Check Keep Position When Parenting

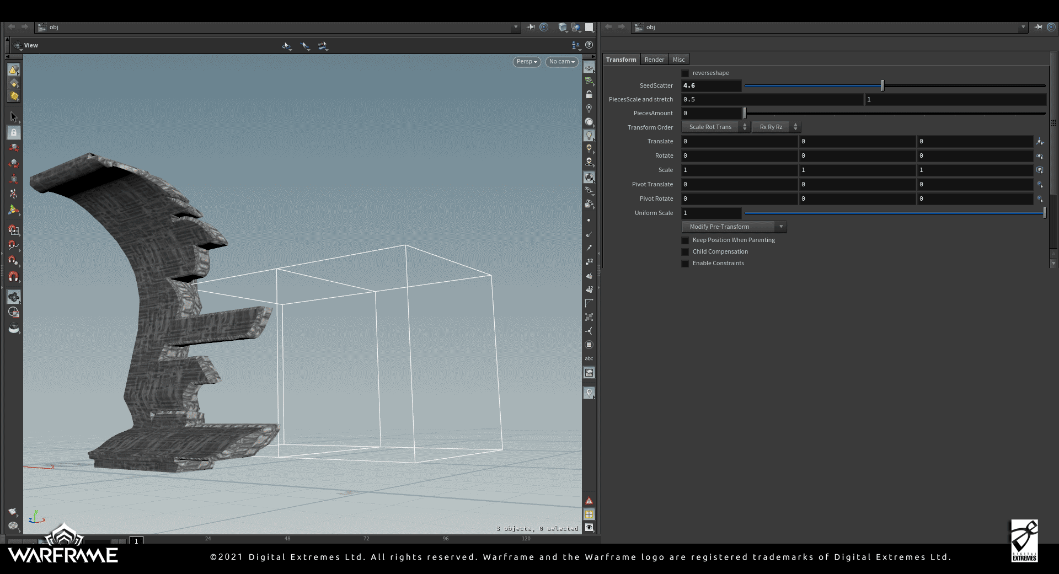point(686,240)
